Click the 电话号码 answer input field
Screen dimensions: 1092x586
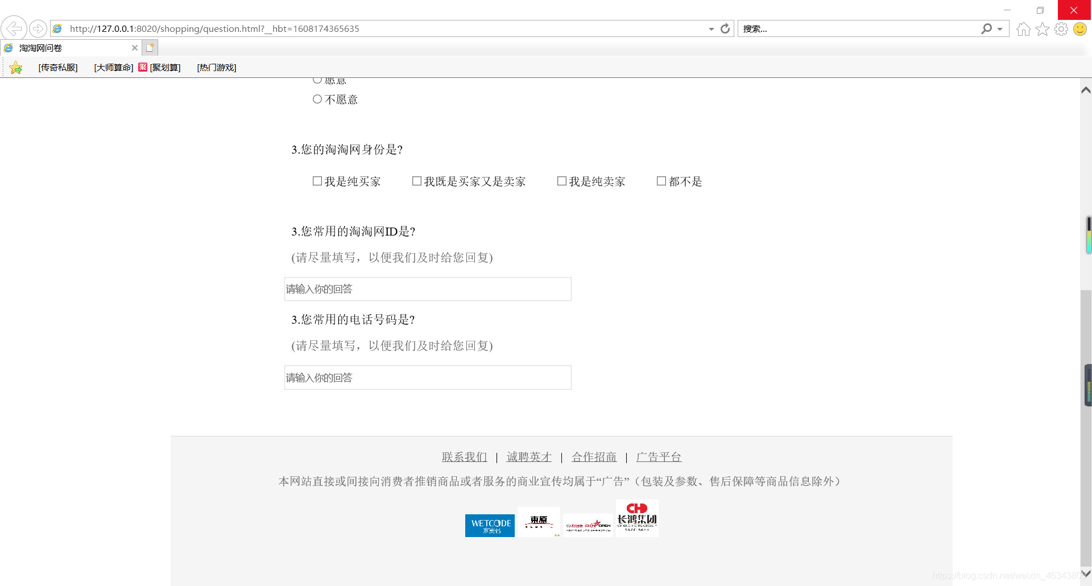click(x=428, y=378)
